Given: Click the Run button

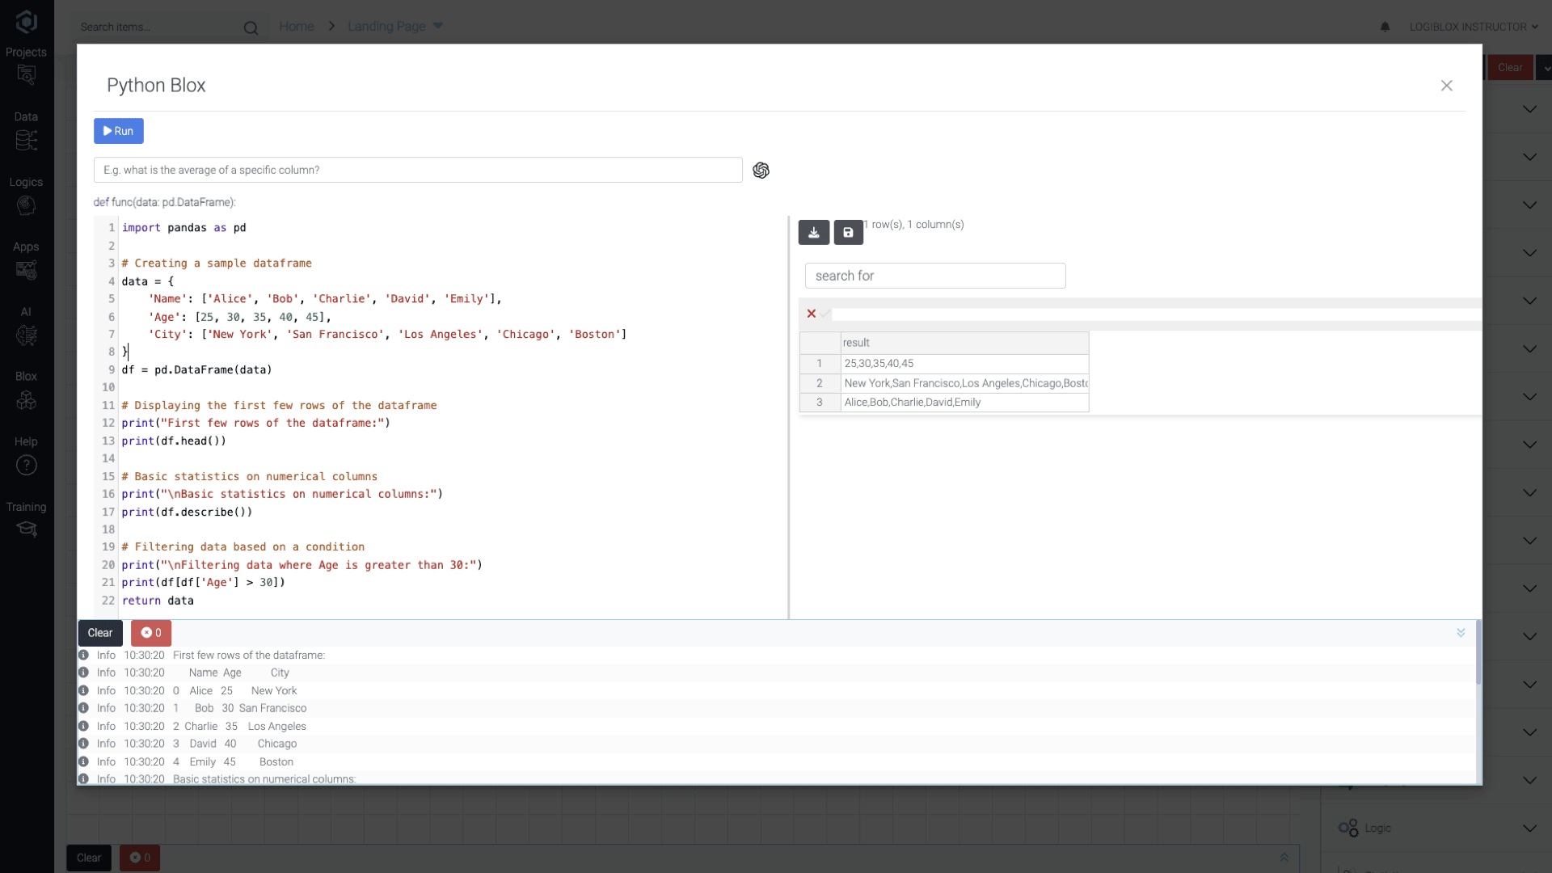Looking at the screenshot, I should pos(118,131).
